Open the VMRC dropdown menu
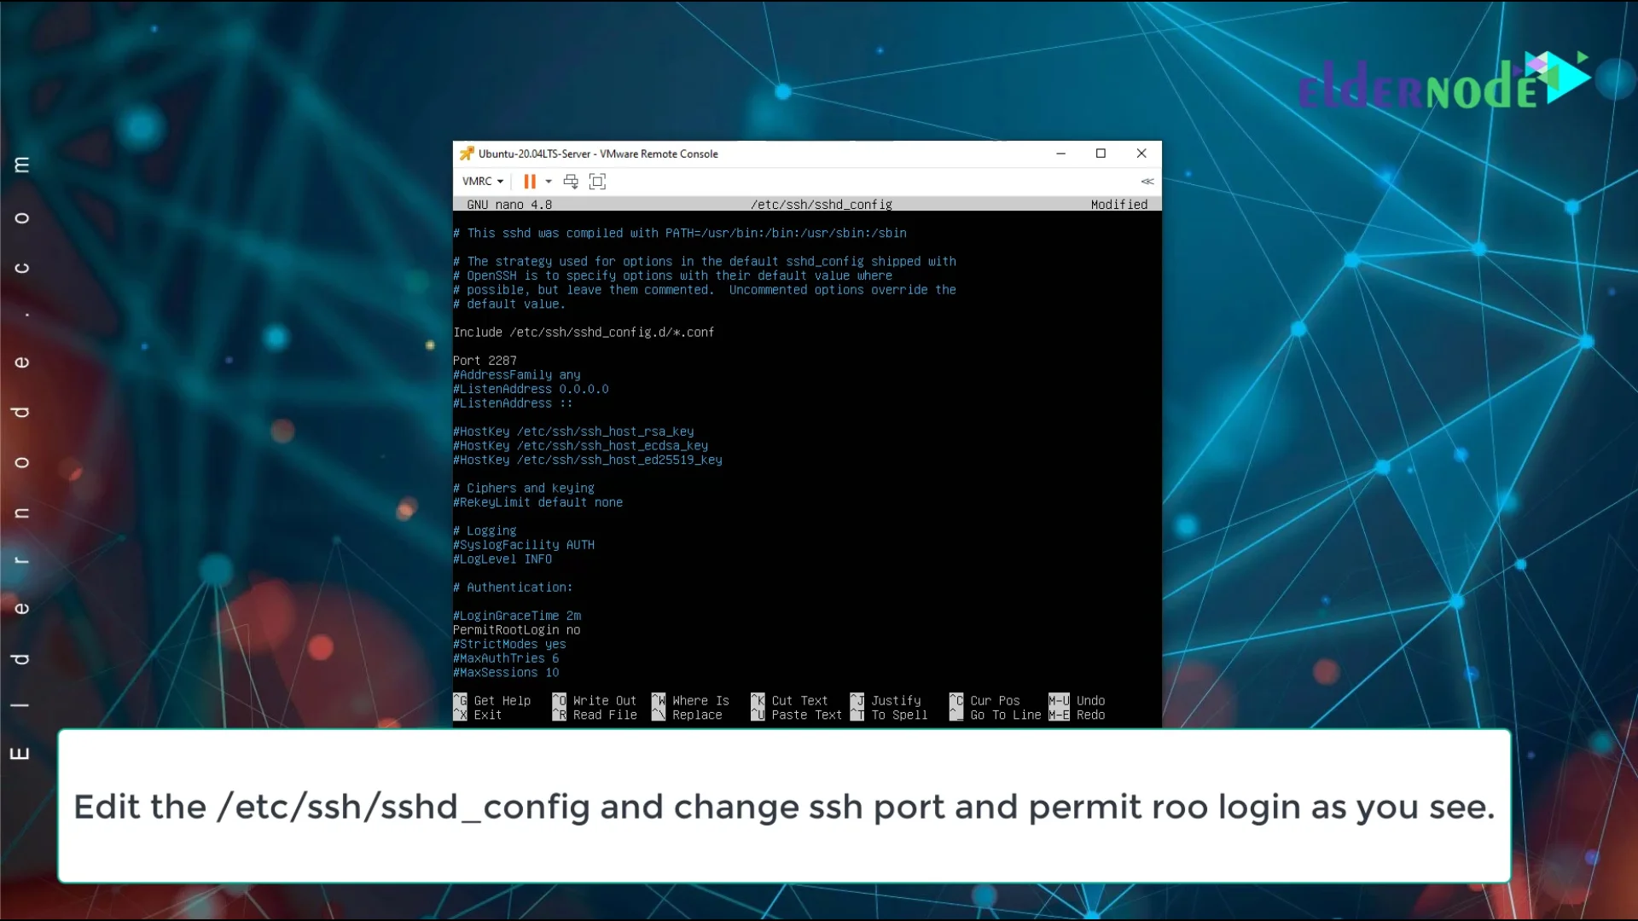This screenshot has height=921, width=1638. (x=482, y=181)
